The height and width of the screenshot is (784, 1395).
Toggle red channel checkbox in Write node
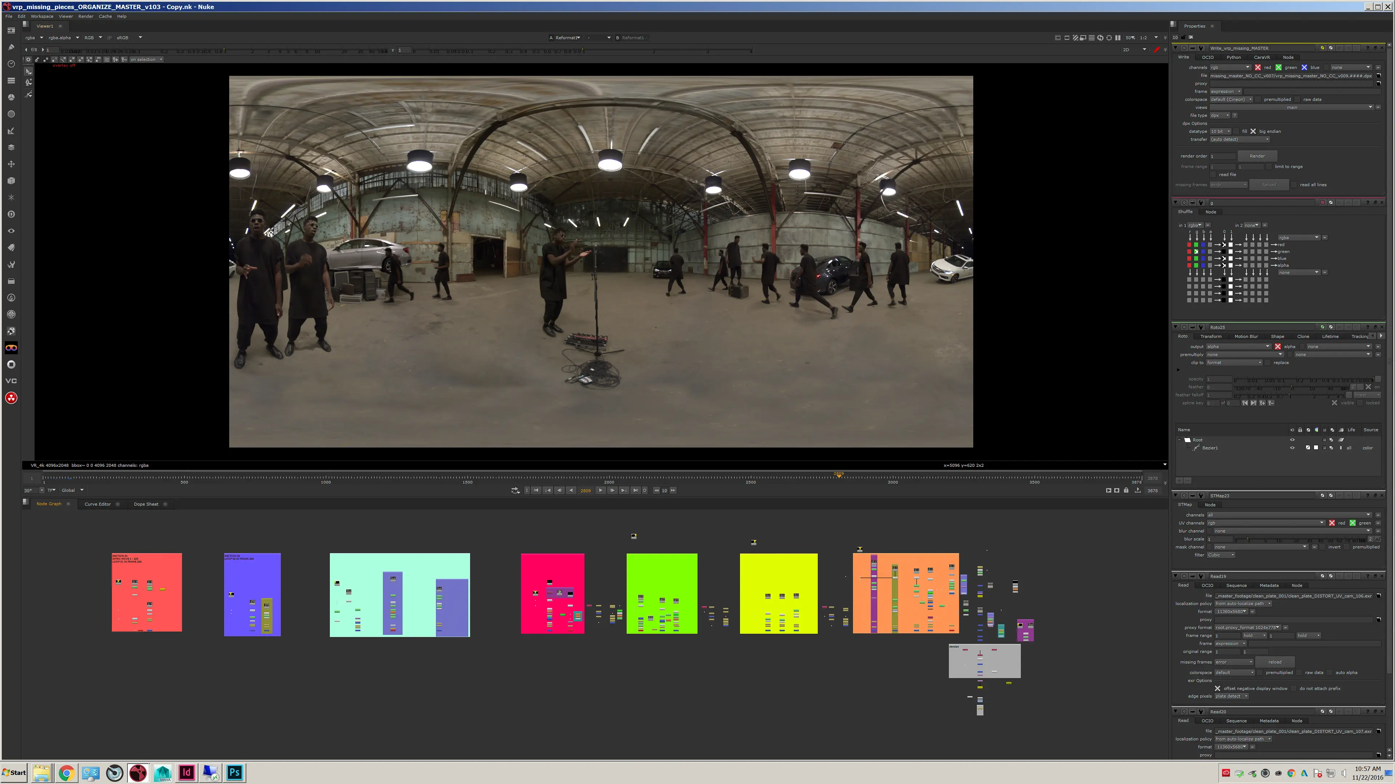coord(1258,68)
